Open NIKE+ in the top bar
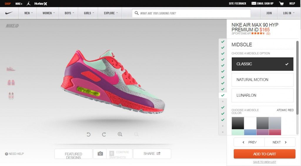This screenshot has height=166, width=301. pyautogui.click(x=19, y=4)
